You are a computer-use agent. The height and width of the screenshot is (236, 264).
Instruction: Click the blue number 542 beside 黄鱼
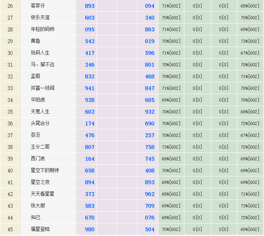pyautogui.click(x=90, y=41)
